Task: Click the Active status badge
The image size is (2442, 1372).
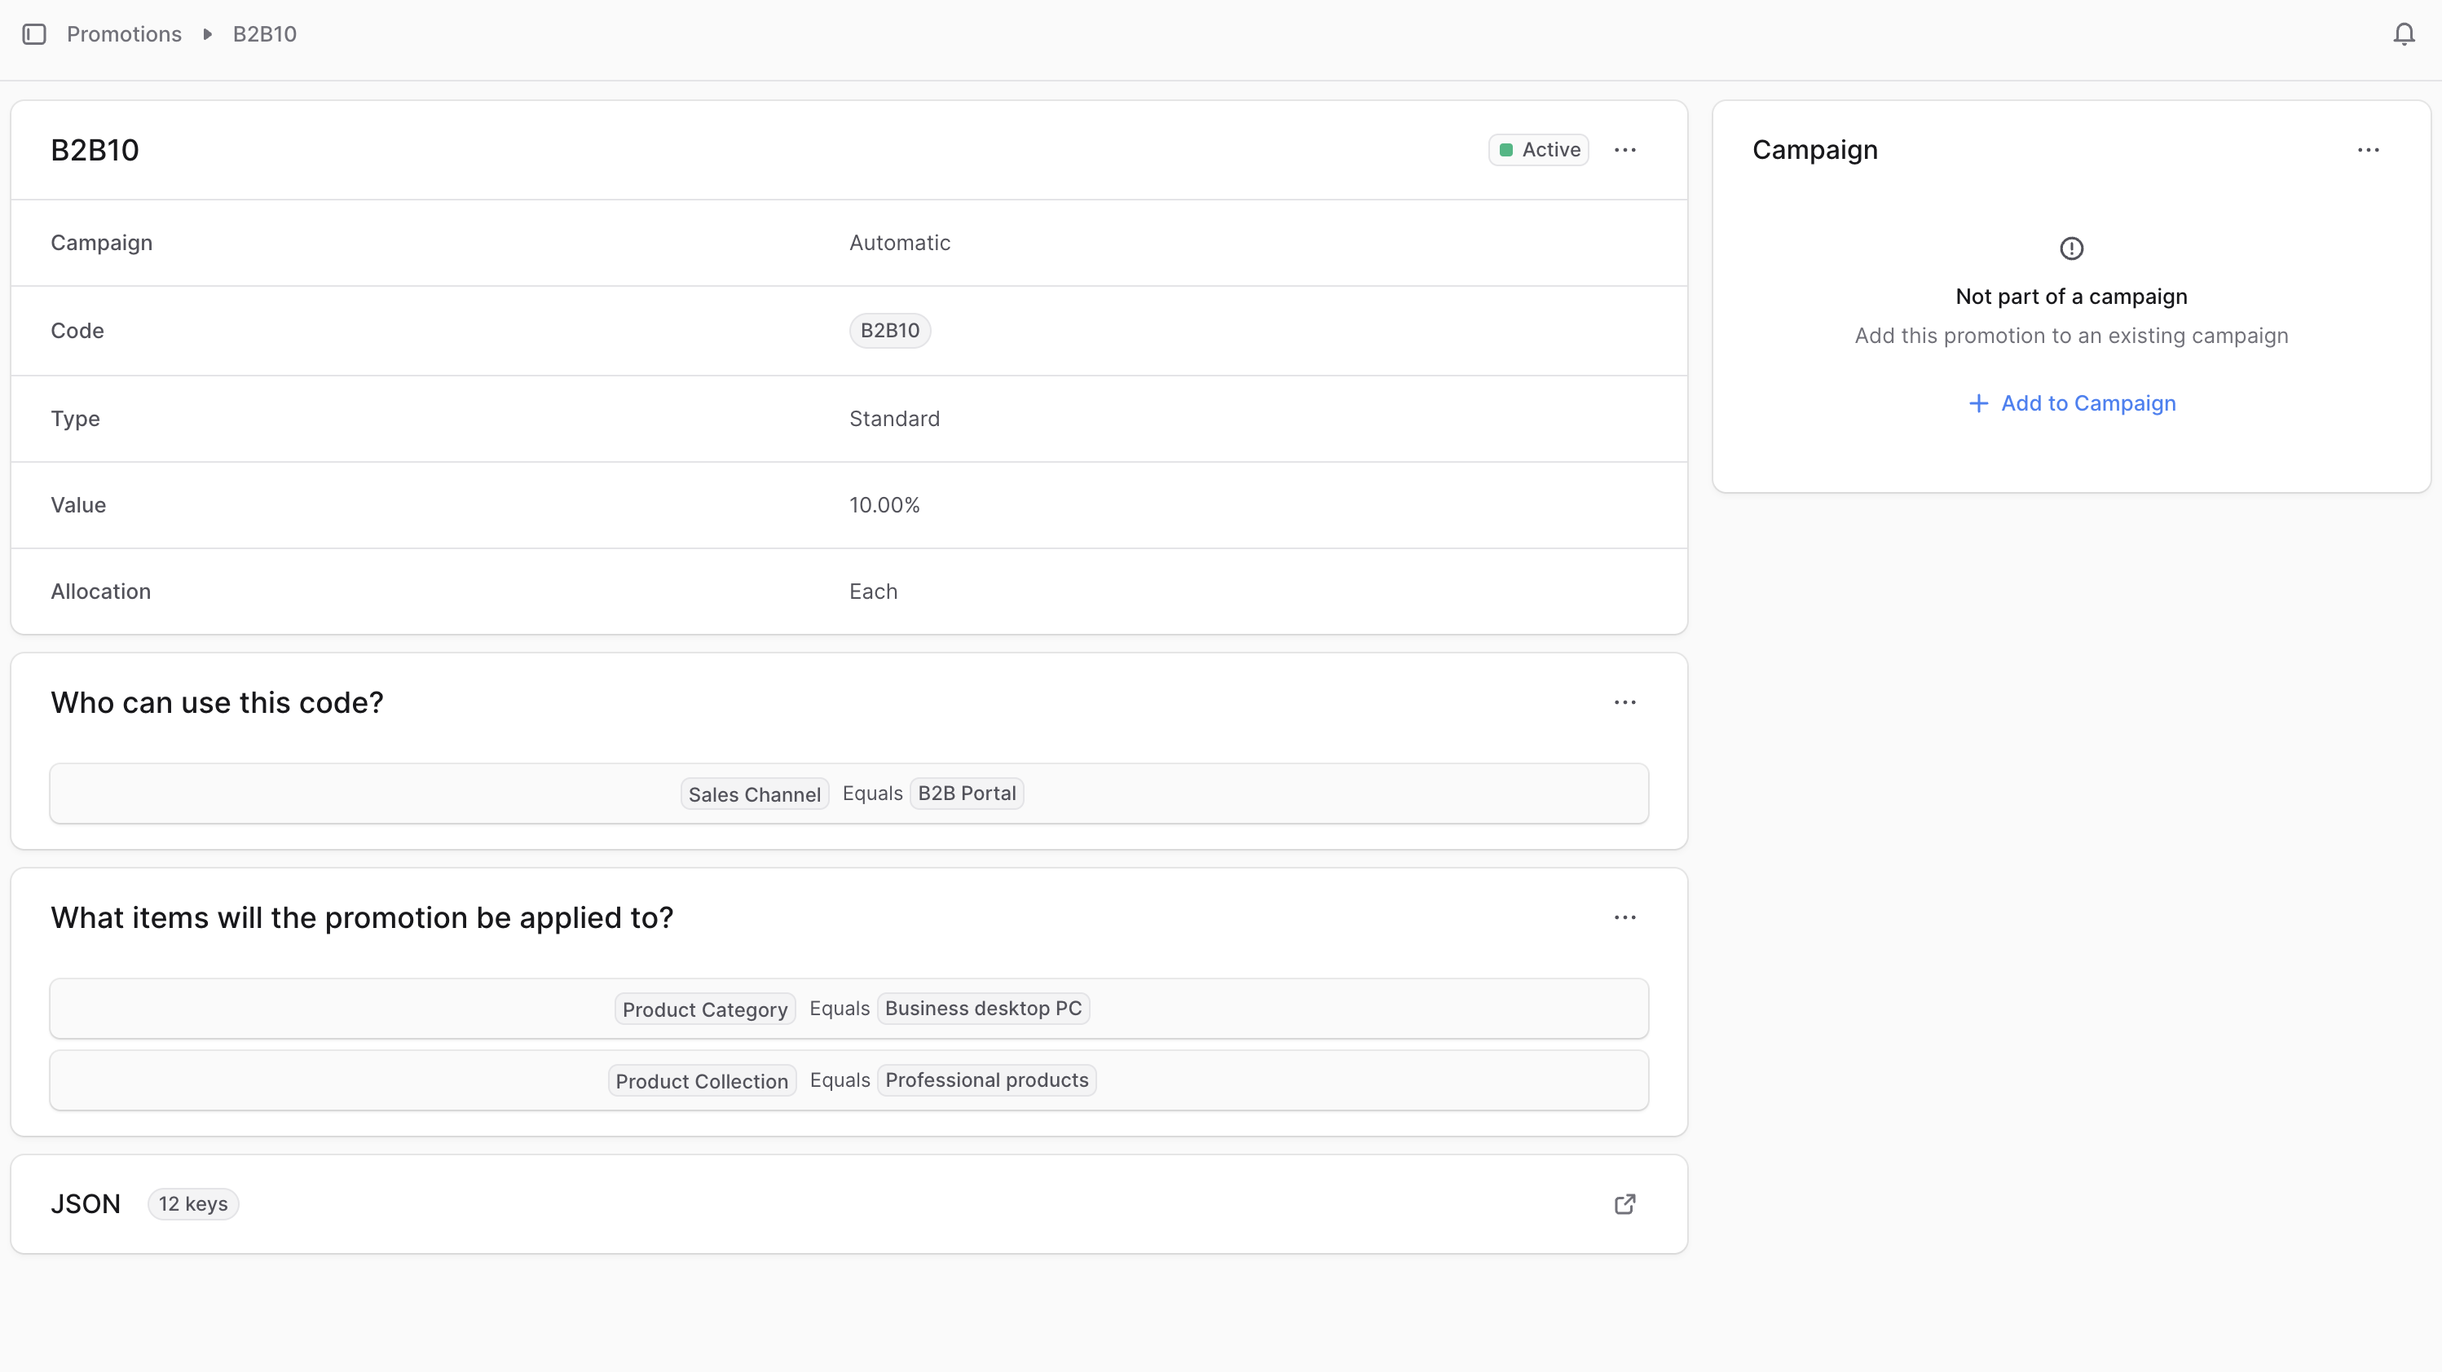Action: pos(1539,150)
